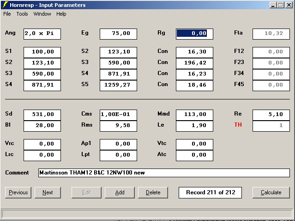The height and width of the screenshot is (221, 295).
Task: Open the File menu
Action: (7, 14)
